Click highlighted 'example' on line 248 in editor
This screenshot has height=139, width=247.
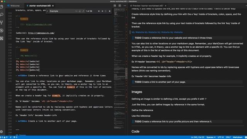click(x=56, y=95)
